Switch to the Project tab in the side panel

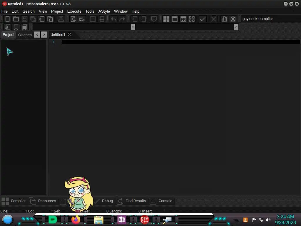click(x=9, y=35)
